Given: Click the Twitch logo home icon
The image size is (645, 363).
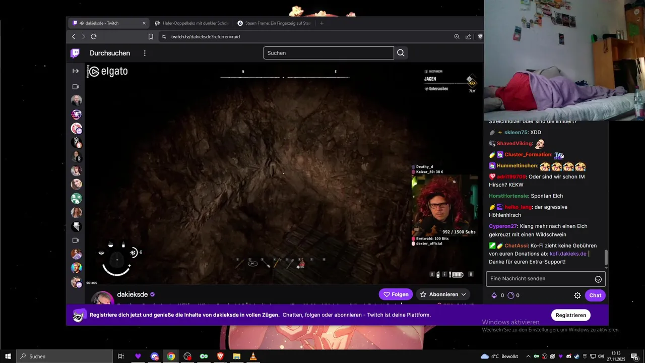Looking at the screenshot, I should coord(75,53).
